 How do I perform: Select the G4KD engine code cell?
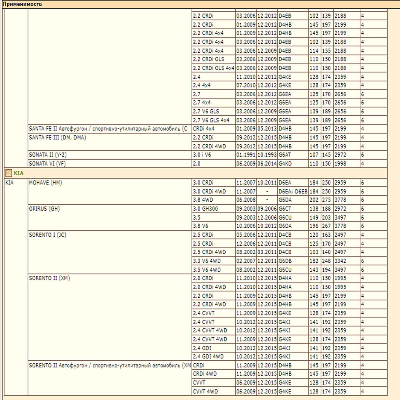tap(285, 163)
